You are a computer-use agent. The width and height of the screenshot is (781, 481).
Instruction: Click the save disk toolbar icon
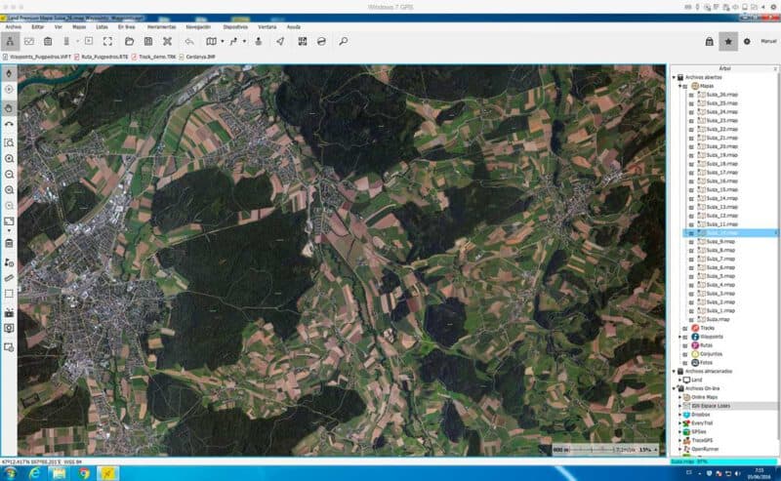148,41
